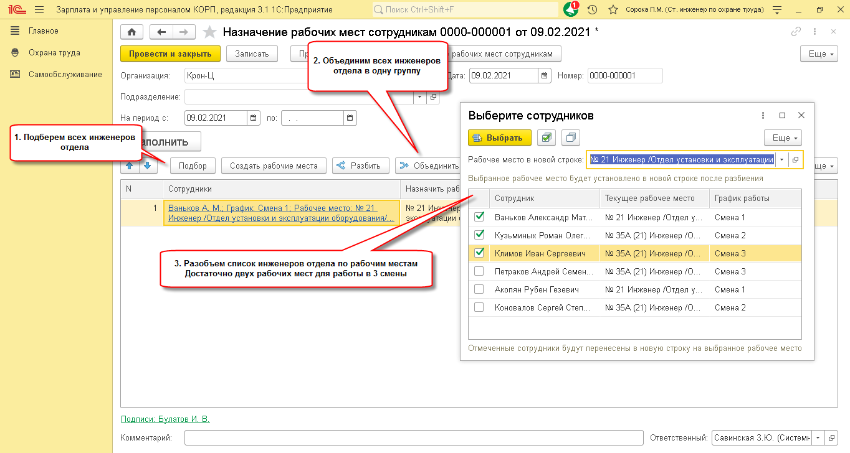
Task: Check all employees icon in the dialog
Action: pos(546,138)
